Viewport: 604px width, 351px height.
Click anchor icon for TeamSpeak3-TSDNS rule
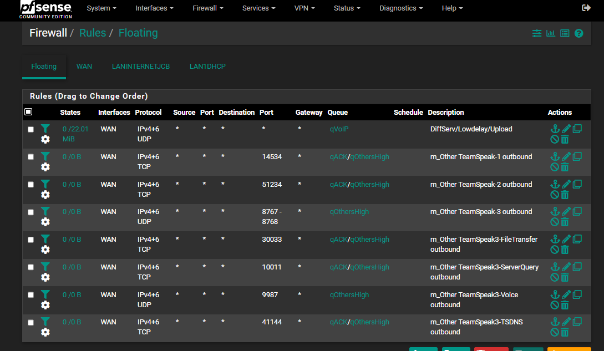tap(555, 322)
